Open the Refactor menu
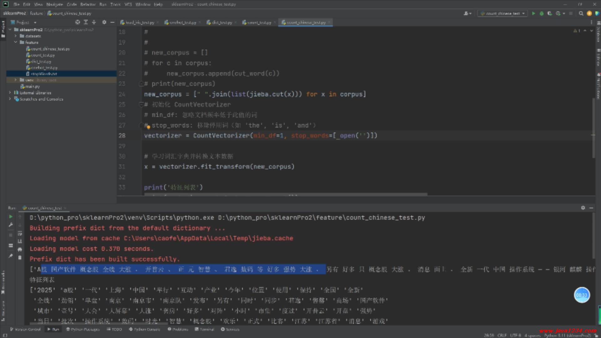The image size is (601, 338). pos(88,4)
